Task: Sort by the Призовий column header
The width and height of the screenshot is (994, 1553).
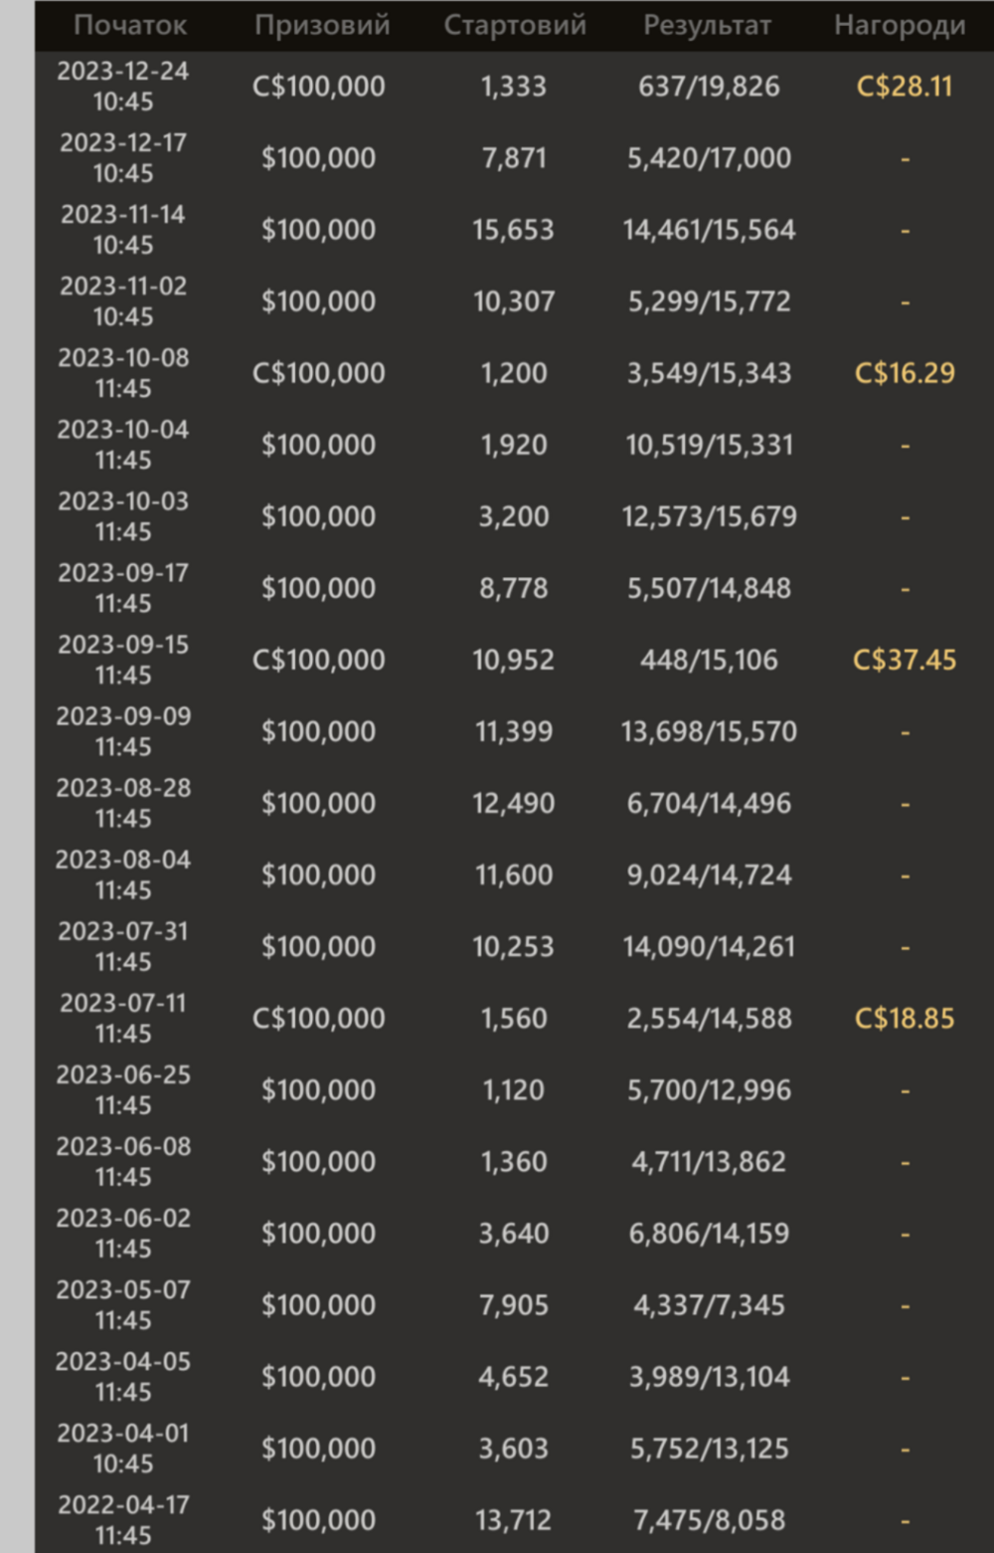Action: tap(321, 25)
